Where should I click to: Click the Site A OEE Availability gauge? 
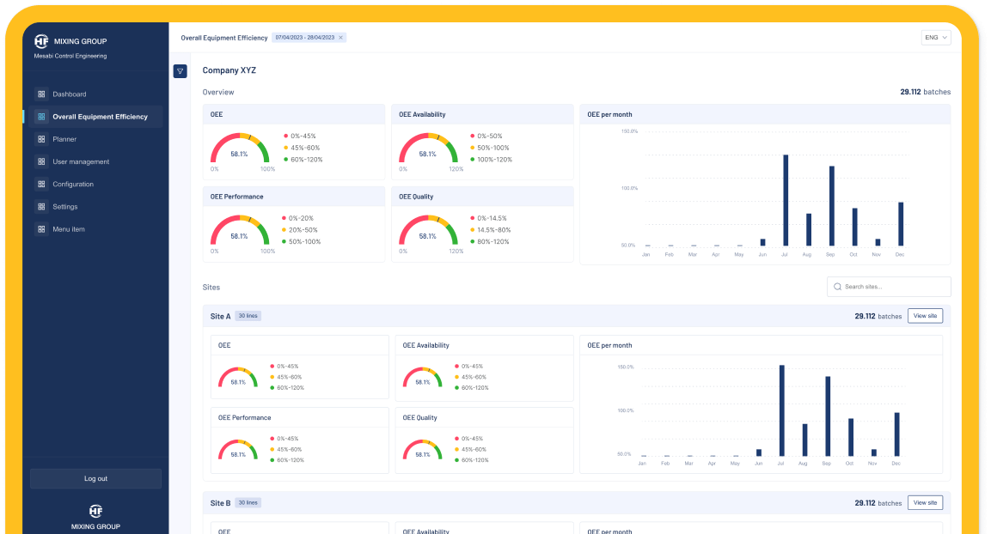pyautogui.click(x=423, y=378)
